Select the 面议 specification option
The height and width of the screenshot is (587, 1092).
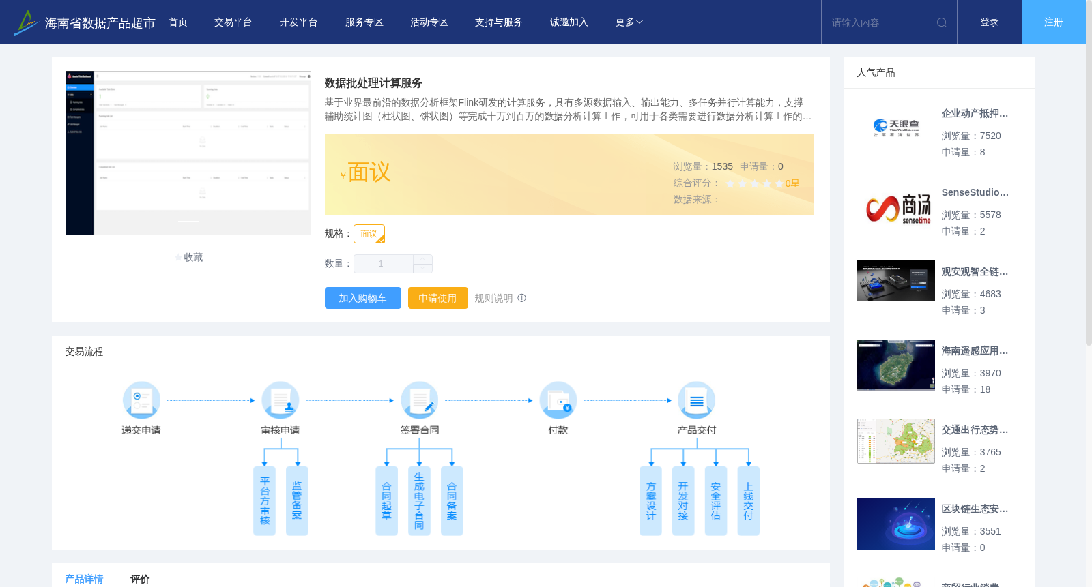(369, 234)
